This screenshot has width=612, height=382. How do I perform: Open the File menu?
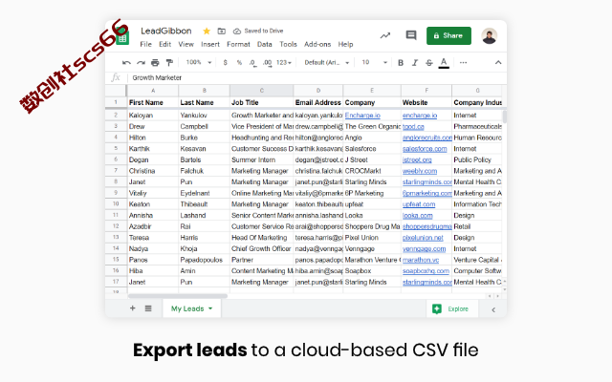(145, 44)
